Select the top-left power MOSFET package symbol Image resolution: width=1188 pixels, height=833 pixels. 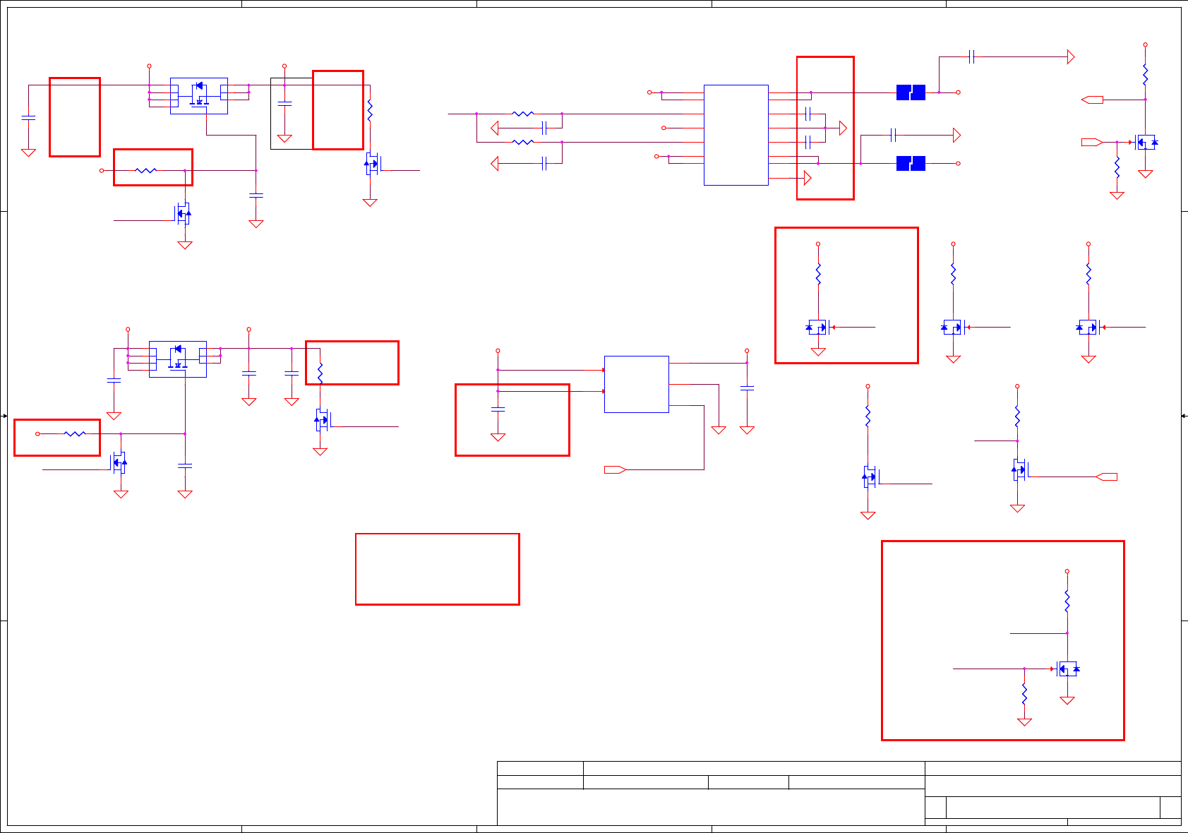[199, 95]
